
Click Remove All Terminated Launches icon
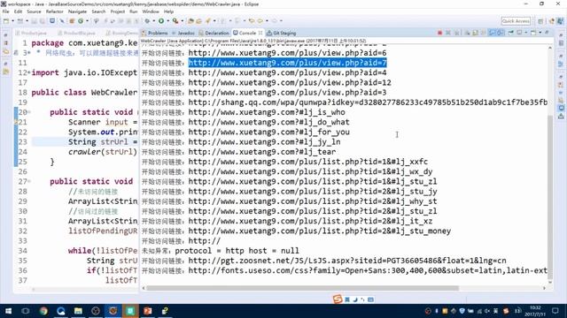coord(457,33)
